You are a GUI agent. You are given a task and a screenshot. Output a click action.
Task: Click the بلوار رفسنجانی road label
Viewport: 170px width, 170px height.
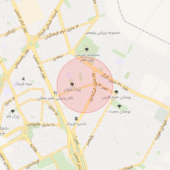pos(22,59)
